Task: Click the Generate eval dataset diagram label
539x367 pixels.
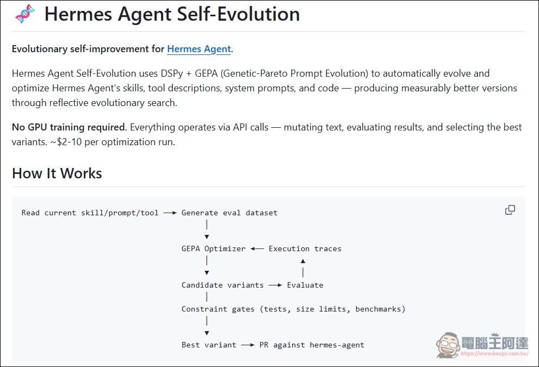Action: pyautogui.click(x=230, y=213)
